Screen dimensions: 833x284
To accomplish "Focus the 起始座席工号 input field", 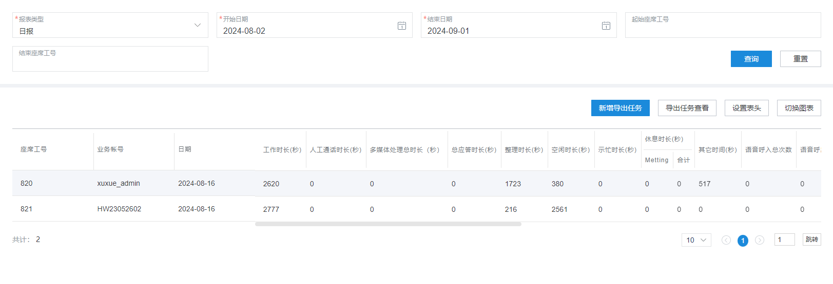I will tap(723, 25).
